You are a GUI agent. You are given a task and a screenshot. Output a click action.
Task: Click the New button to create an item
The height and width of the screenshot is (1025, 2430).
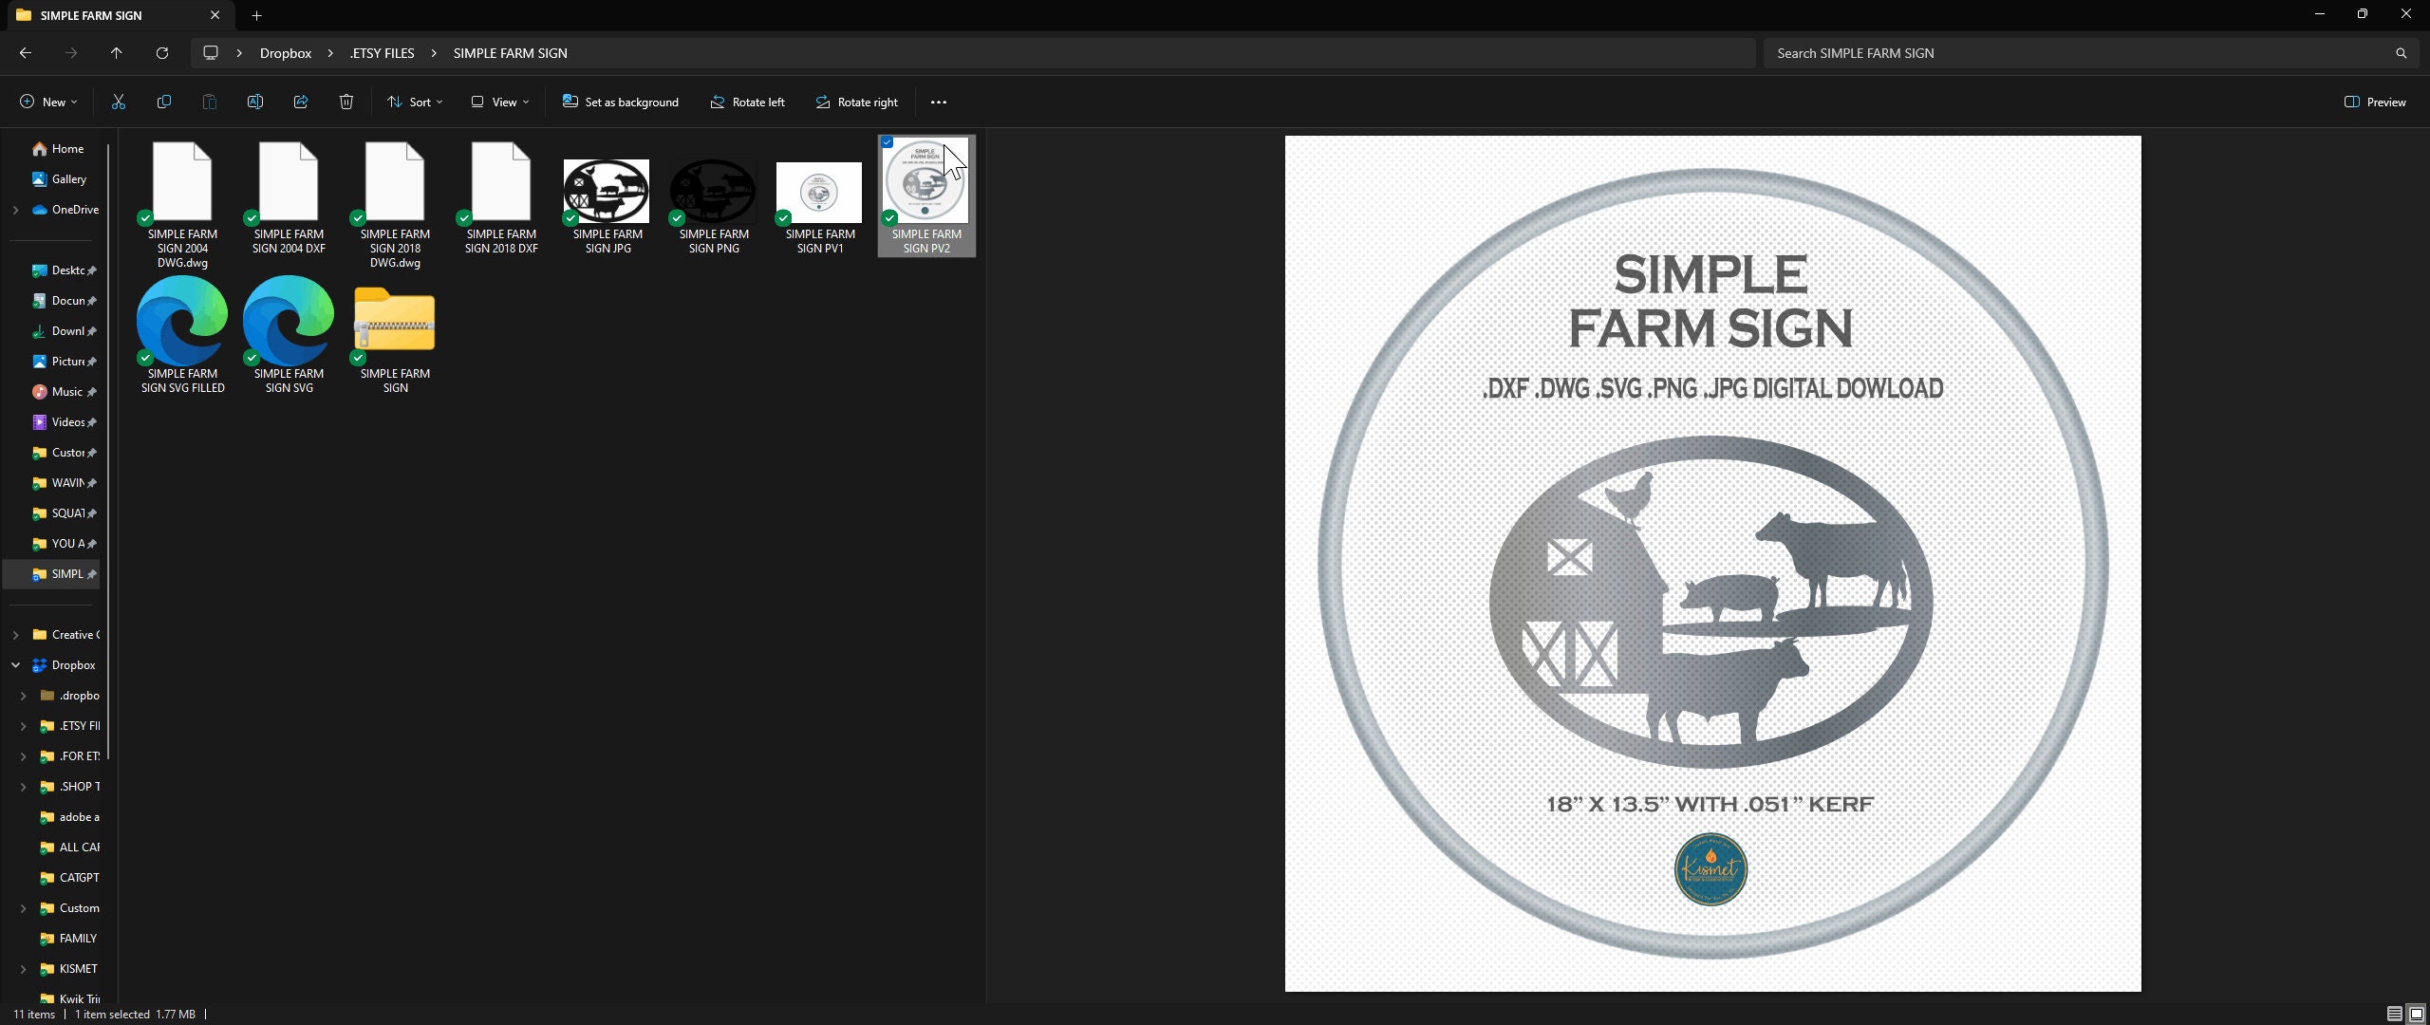[x=47, y=102]
